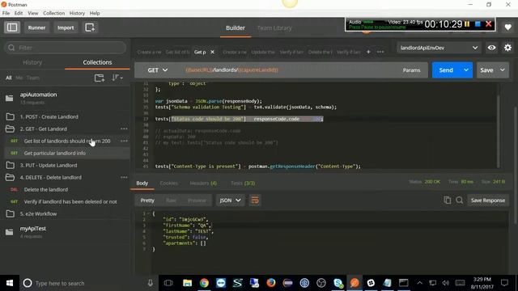
Task: Stop the screen recording with blue square
Action: pos(478,24)
